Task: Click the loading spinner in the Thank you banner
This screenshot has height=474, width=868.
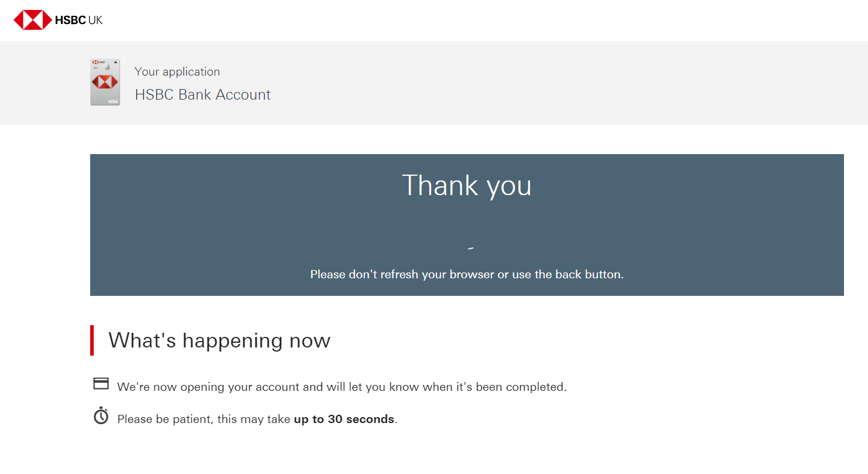Action: click(x=470, y=248)
